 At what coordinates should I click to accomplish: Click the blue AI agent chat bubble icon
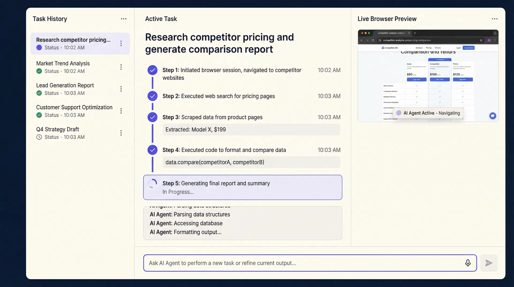[x=493, y=116]
